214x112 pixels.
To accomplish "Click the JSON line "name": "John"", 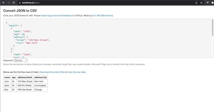I will (22, 31).
